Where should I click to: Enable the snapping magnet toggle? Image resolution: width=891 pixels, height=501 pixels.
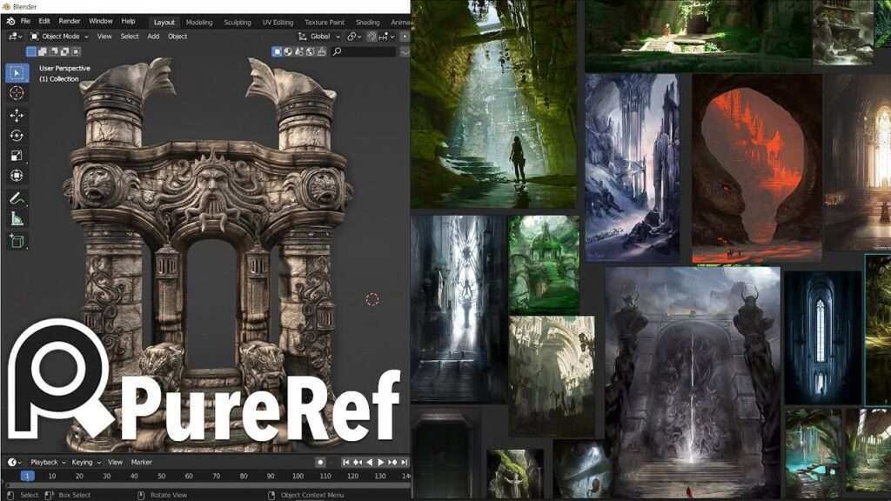click(x=372, y=37)
